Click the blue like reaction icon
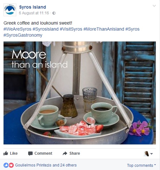 coord(6,165)
